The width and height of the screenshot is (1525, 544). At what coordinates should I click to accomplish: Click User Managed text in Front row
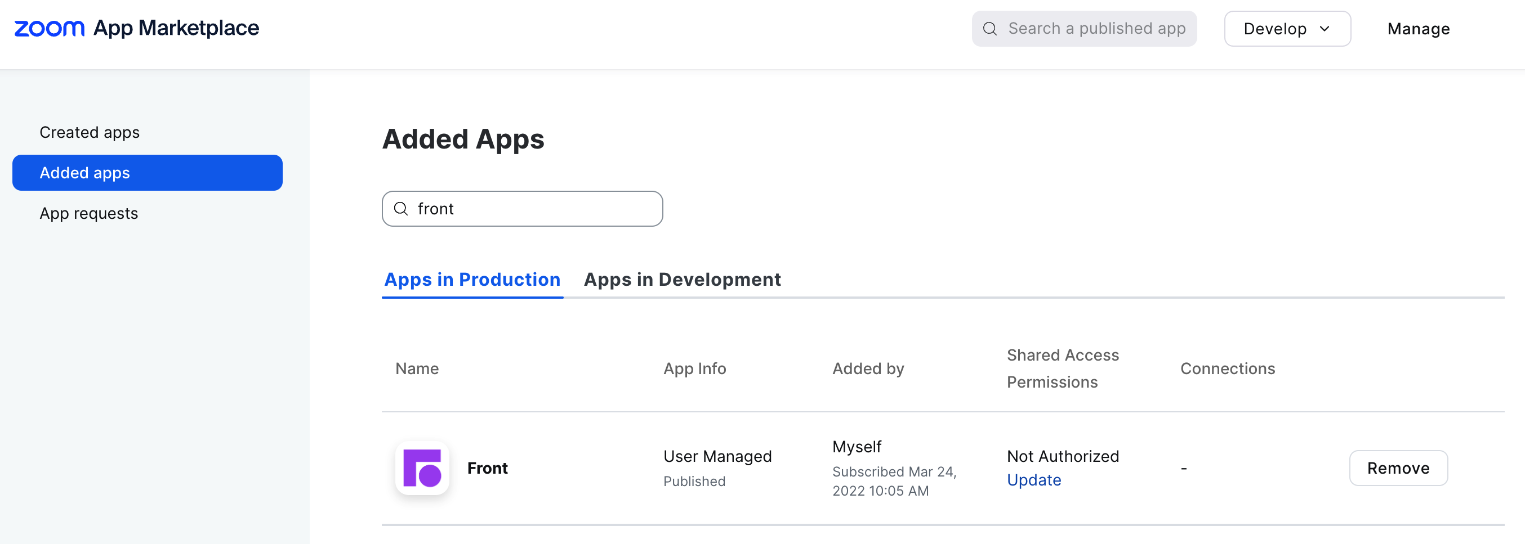tap(717, 456)
